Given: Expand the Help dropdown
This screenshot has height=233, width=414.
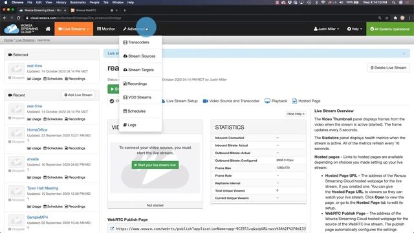Looking at the screenshot, I should 354,28.
